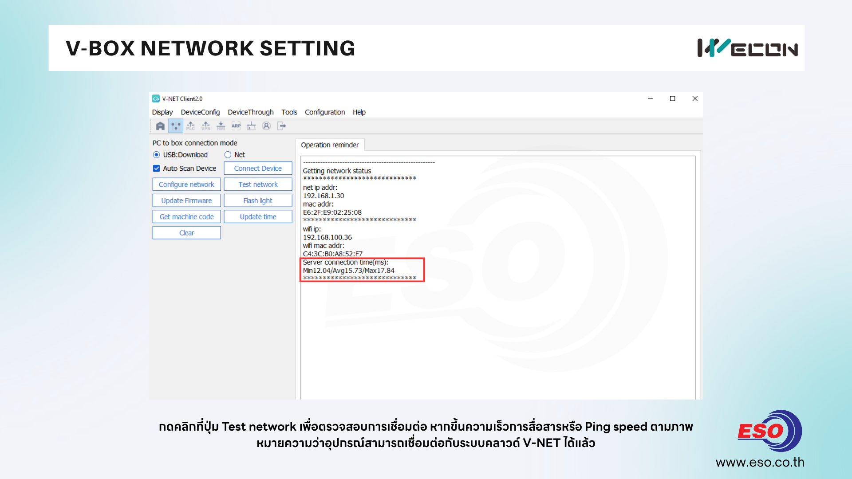This screenshot has width=852, height=479.
Task: Click the Get machine code button
Action: (x=186, y=217)
